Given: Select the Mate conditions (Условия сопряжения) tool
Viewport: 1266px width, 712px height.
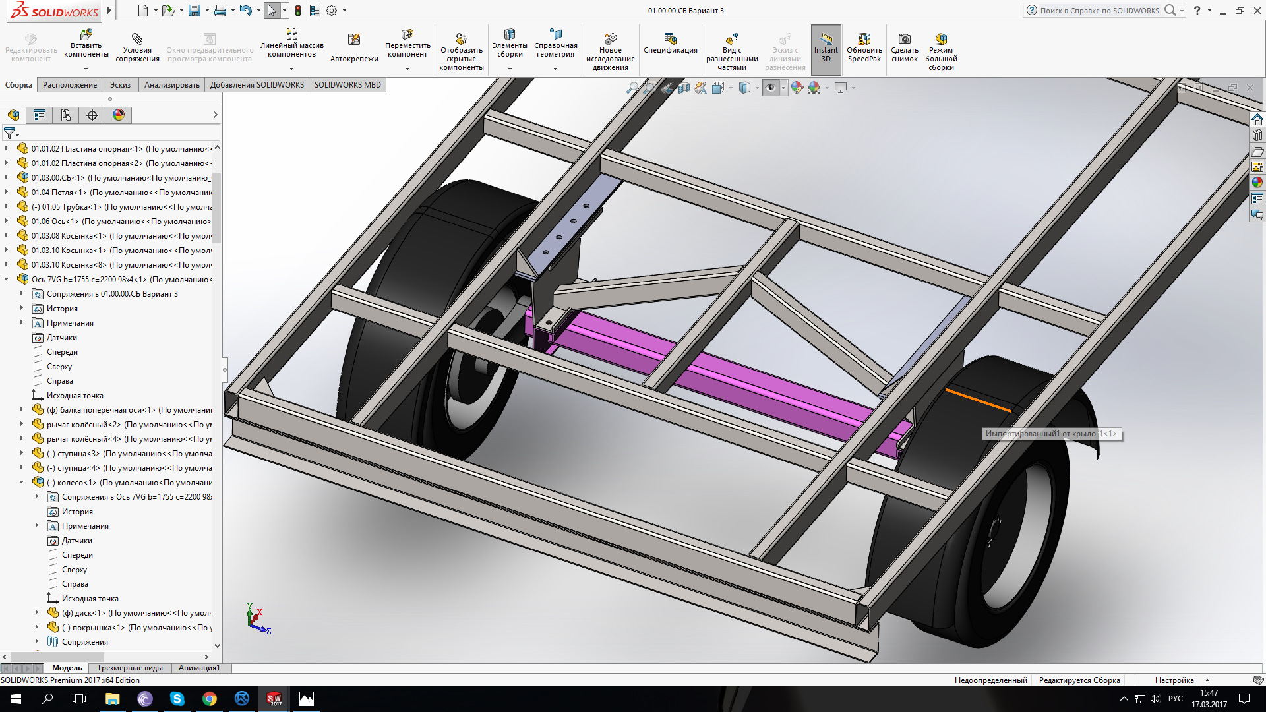Looking at the screenshot, I should click(x=137, y=47).
